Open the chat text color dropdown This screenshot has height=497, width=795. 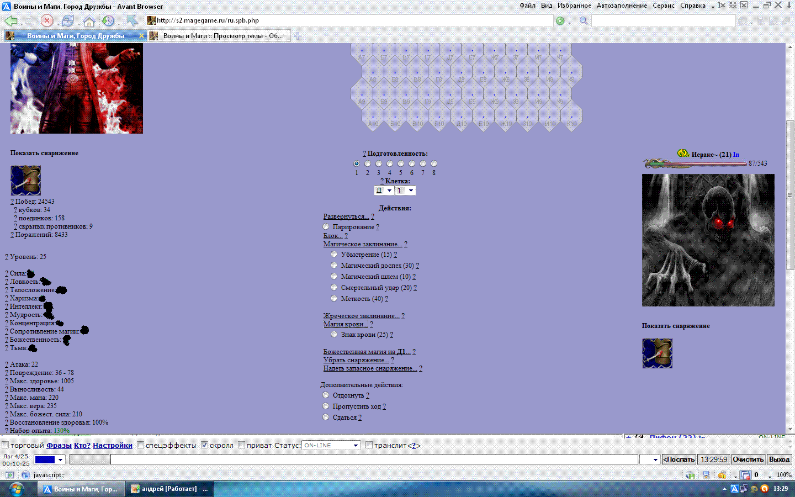(61, 459)
